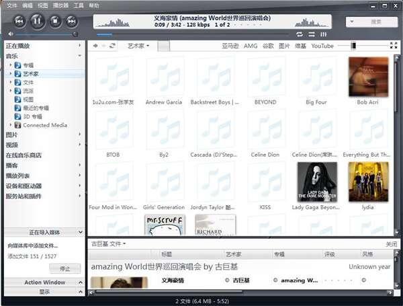The height and width of the screenshot is (306, 403).
Task: Expand the 图片 sidebar section
Action: point(80,135)
